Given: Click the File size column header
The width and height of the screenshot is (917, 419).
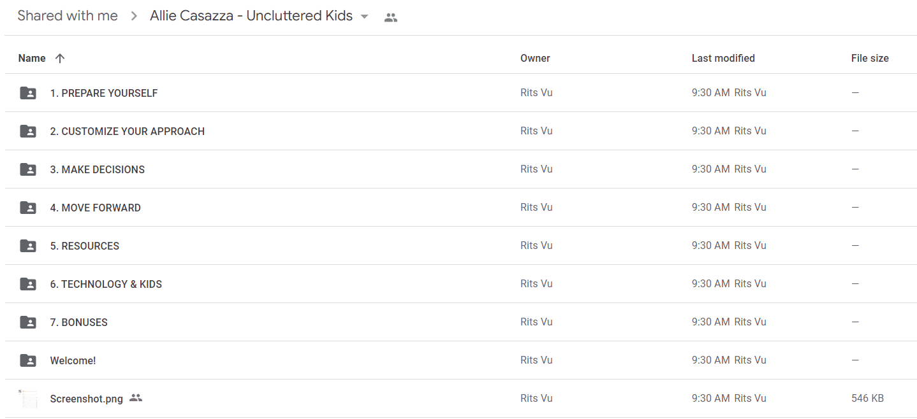Looking at the screenshot, I should (870, 58).
